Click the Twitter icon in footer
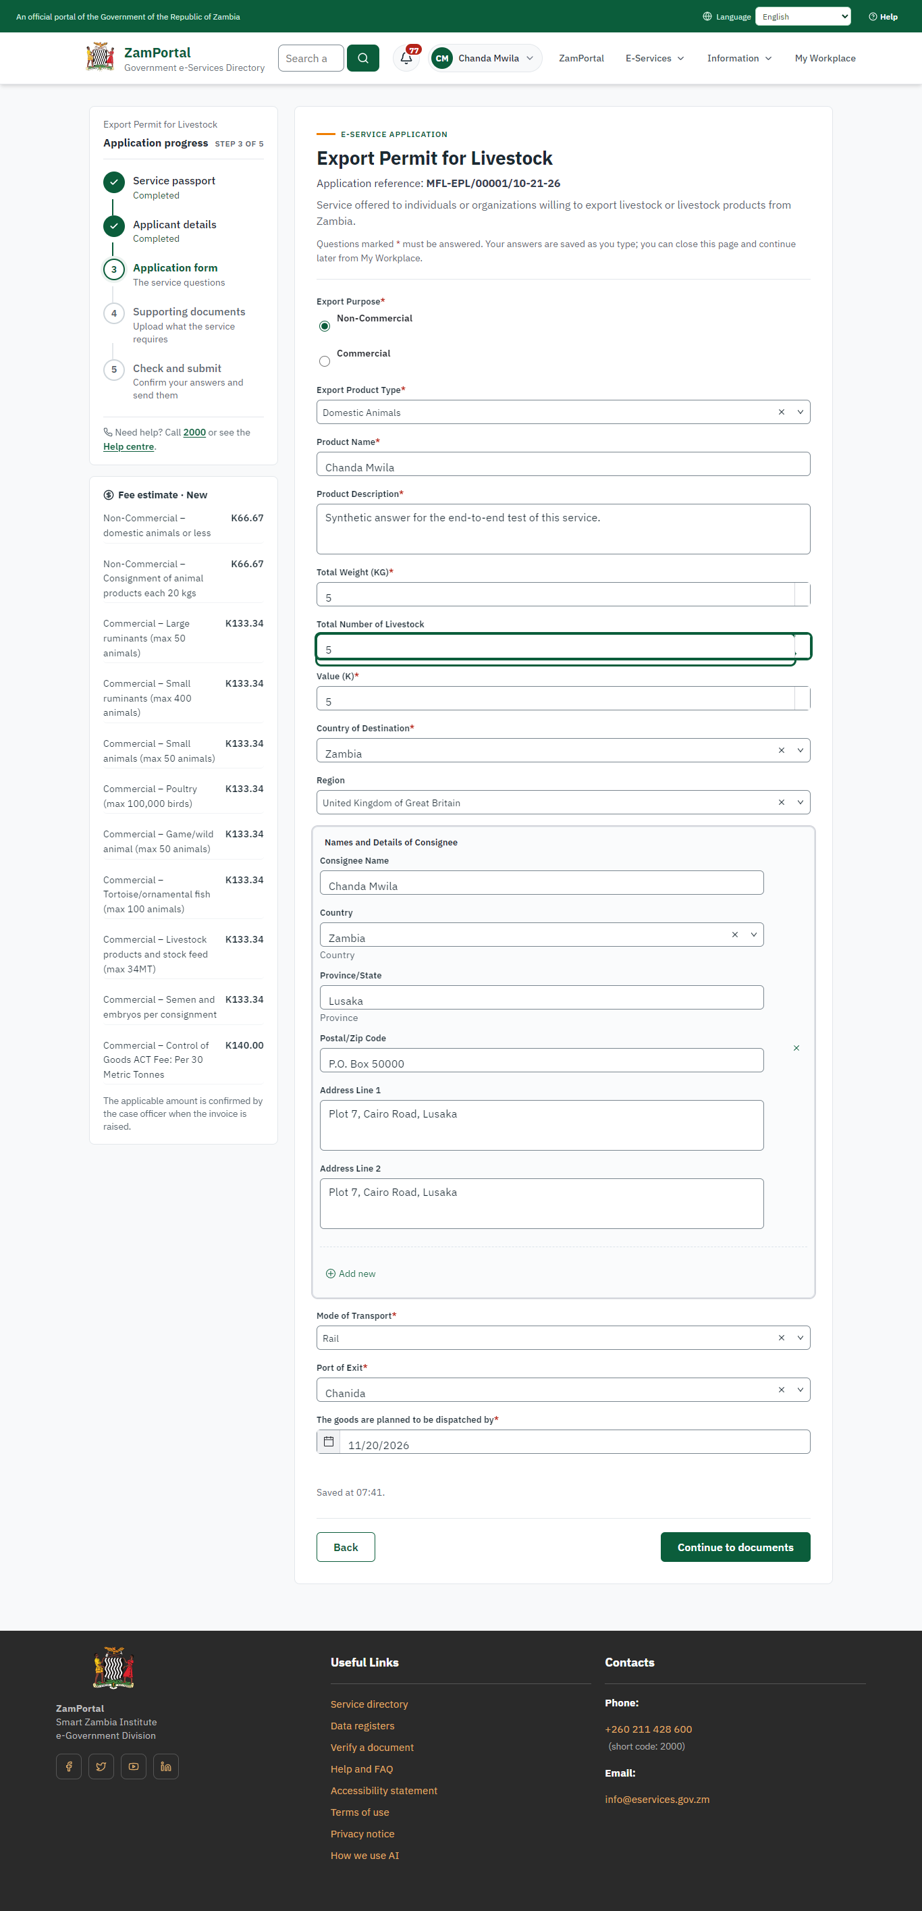 tap(101, 1766)
